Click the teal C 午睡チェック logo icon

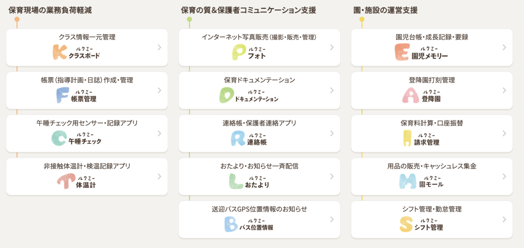[59, 138]
